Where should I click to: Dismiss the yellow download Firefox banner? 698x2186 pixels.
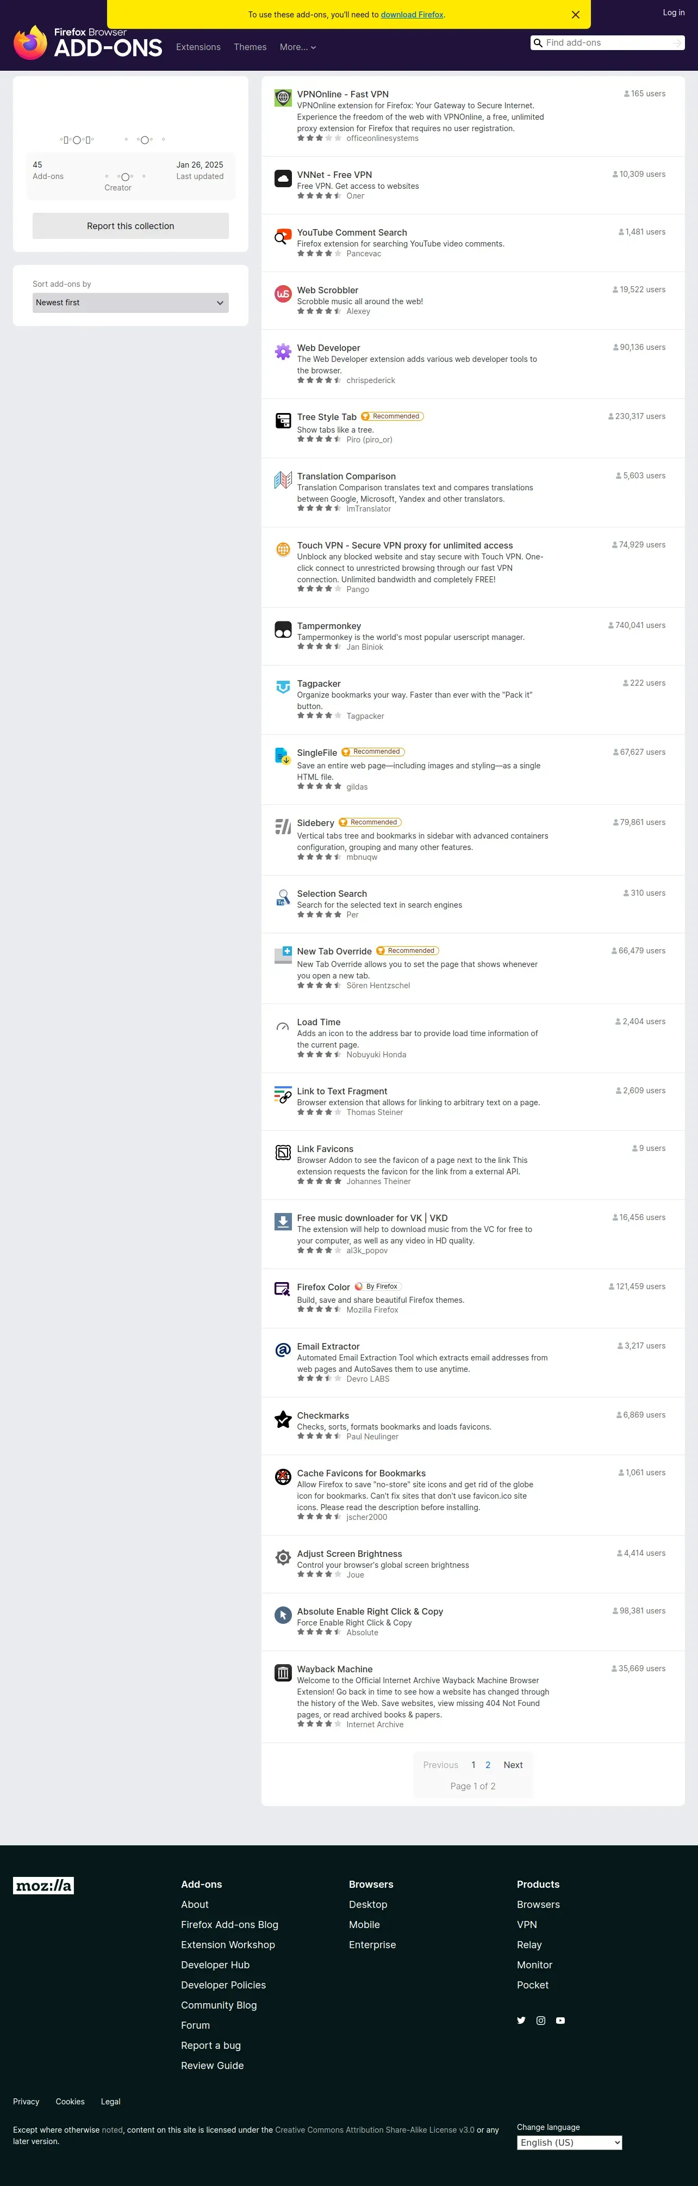575,15
